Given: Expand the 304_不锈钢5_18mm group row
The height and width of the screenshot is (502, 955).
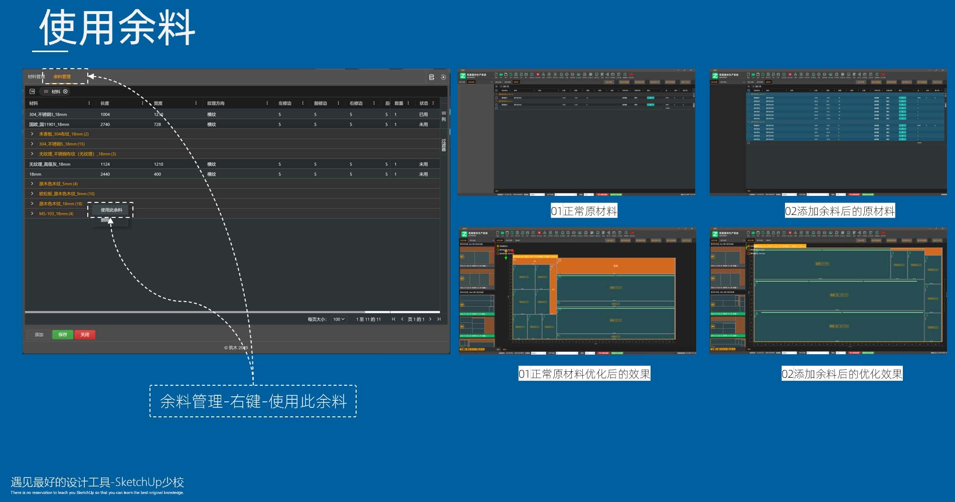Looking at the screenshot, I should click(x=32, y=144).
